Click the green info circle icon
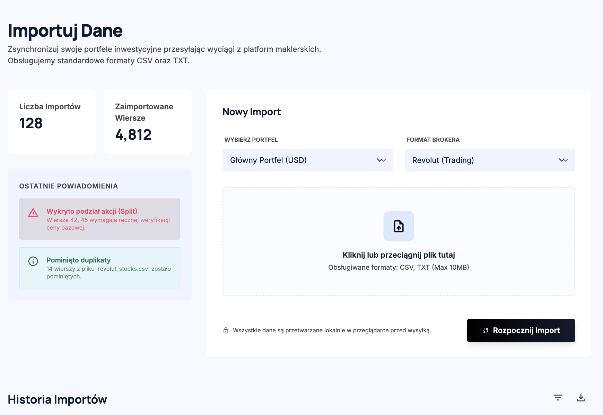This screenshot has height=415, width=603. point(33,261)
